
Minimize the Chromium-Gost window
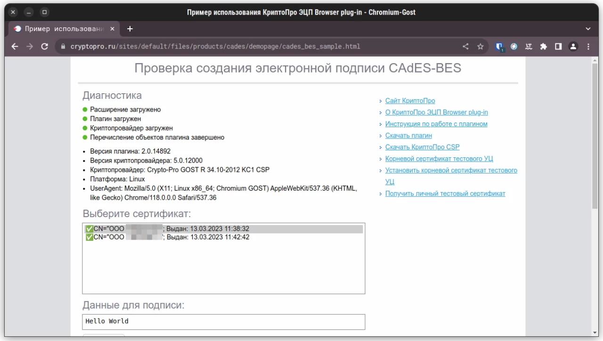(x=29, y=12)
